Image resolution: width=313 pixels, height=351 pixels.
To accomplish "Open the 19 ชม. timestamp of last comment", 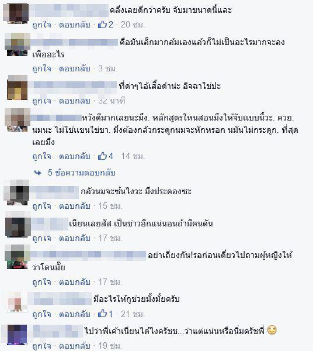I will click(110, 346).
